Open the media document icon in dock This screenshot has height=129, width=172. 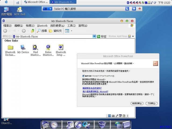[x=70, y=125]
